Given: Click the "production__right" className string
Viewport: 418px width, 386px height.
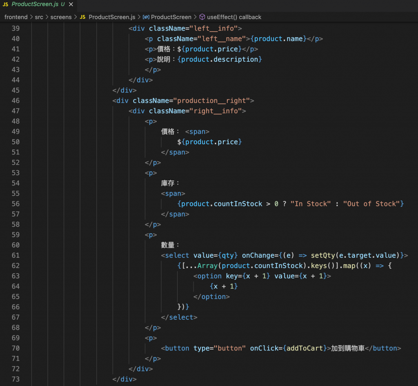Looking at the screenshot, I should pyautogui.click(x=211, y=100).
